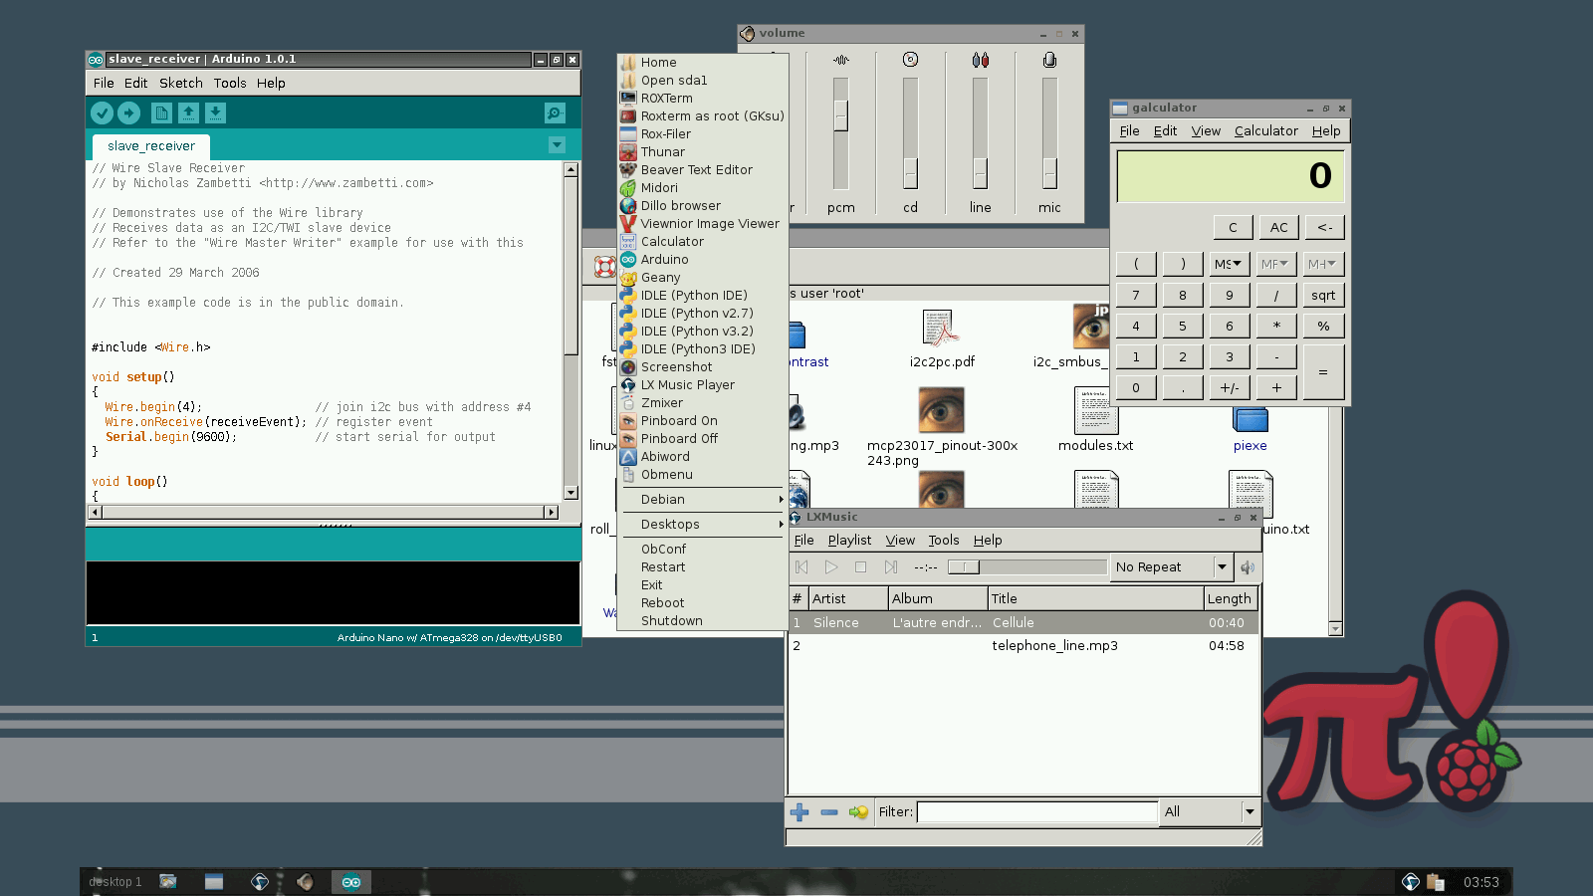Screen dimensions: 1593x896
Task: Open the Sketch menu in Arduino
Action: tap(180, 84)
